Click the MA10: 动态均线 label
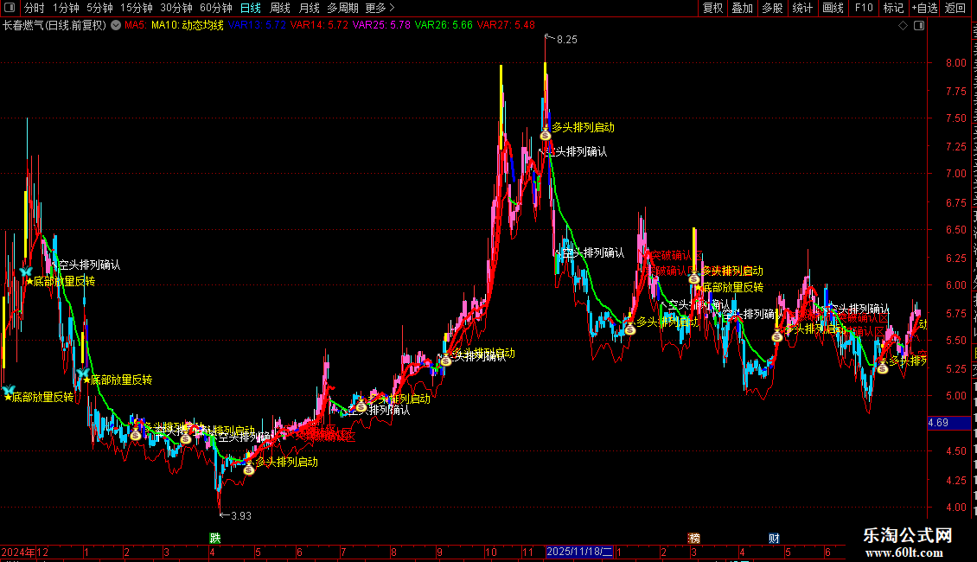Viewport: 977px width, 562px height. [x=187, y=26]
